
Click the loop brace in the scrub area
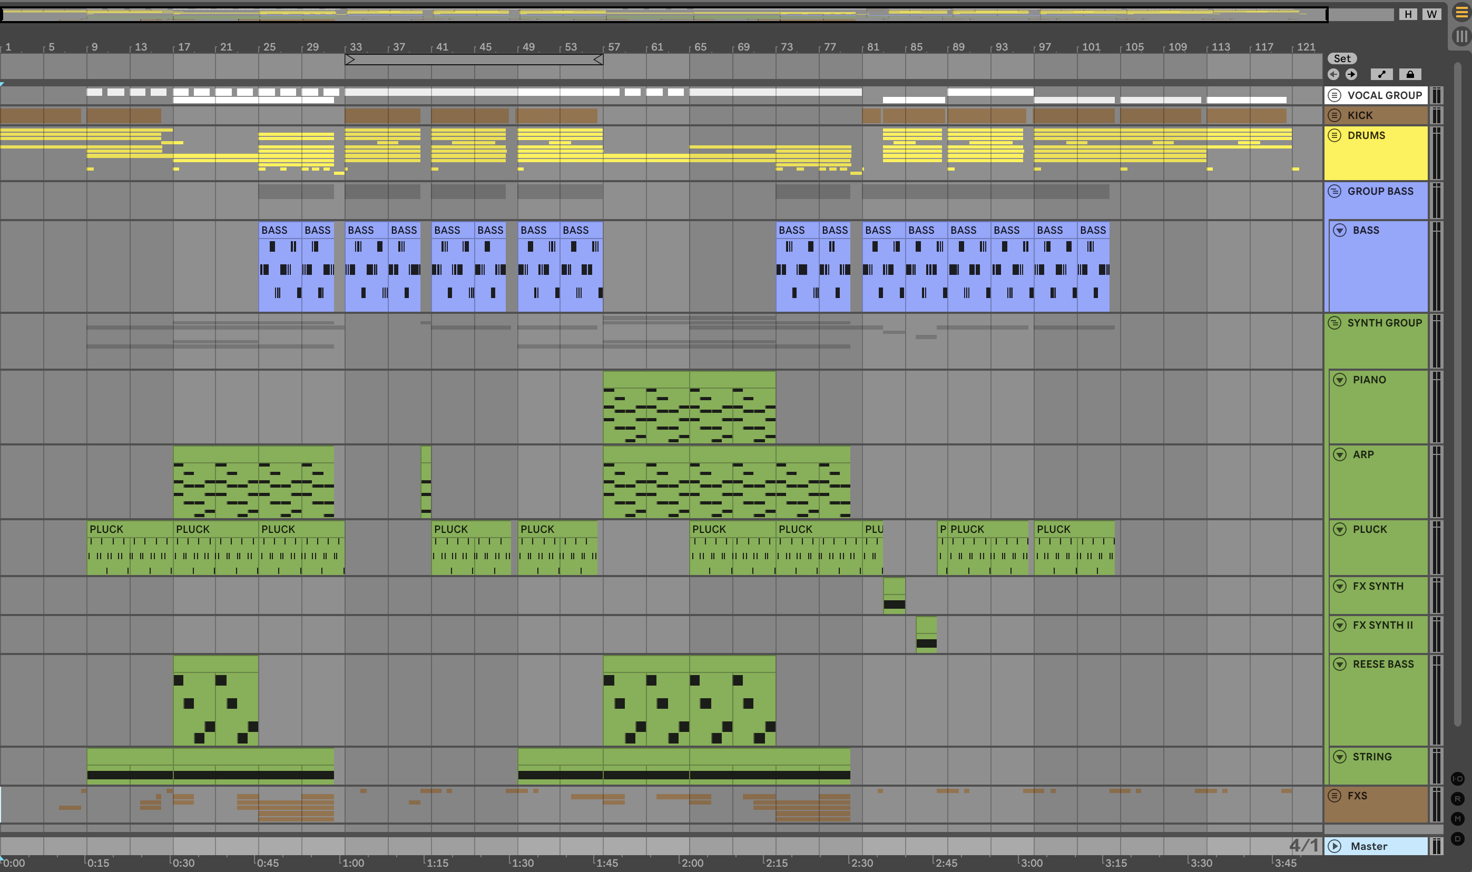(474, 60)
